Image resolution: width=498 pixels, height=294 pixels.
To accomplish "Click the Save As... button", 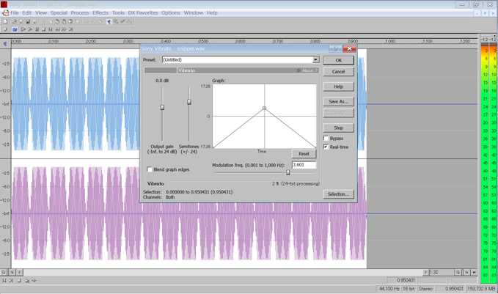I will pyautogui.click(x=338, y=101).
